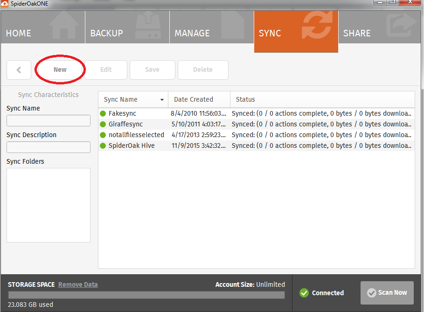Switch to the BACKUP tab
Viewport: 424px width, 312px height.
click(127, 27)
